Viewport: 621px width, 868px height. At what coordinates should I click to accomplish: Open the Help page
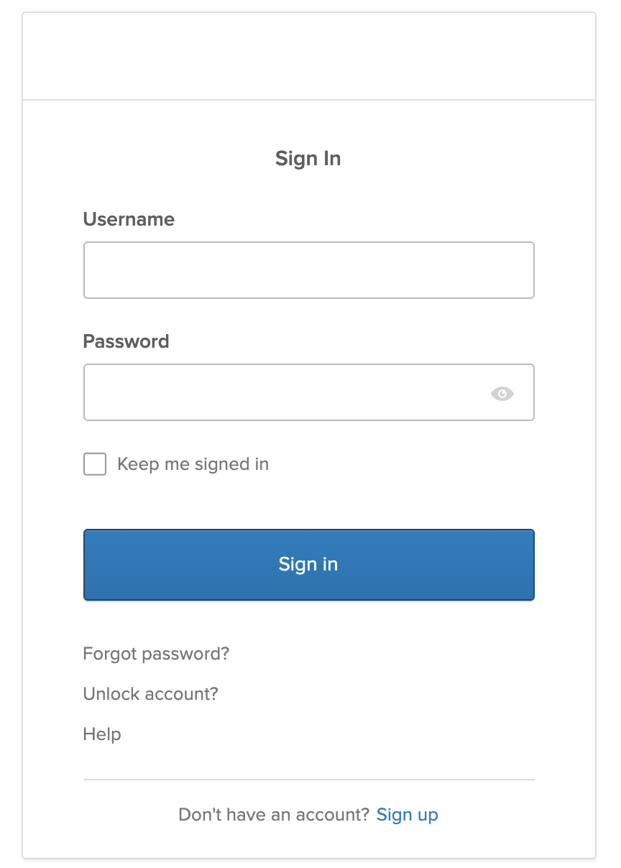(102, 734)
